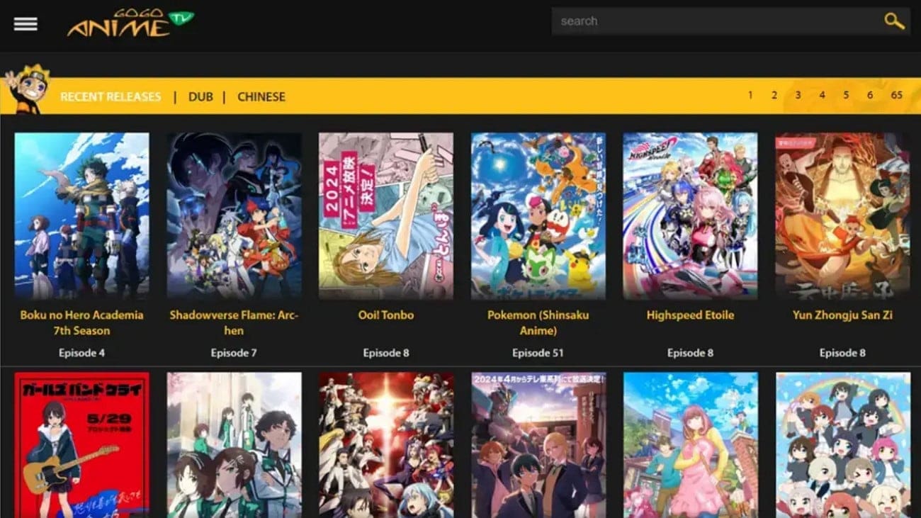Click the Yun Zhongju San Zi poster

tap(842, 217)
